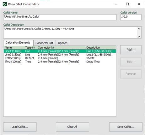
Task: Open the Connector List tab
Action: pos(44,43)
